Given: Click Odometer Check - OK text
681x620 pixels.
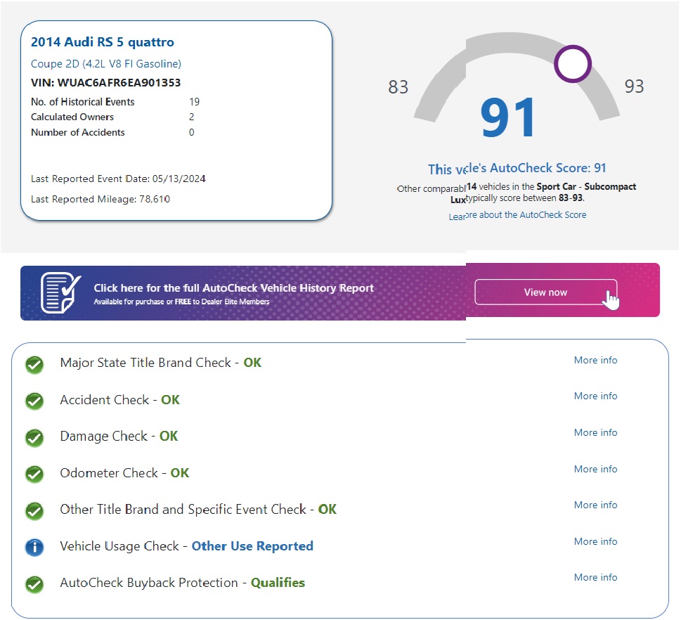Looking at the screenshot, I should (124, 472).
